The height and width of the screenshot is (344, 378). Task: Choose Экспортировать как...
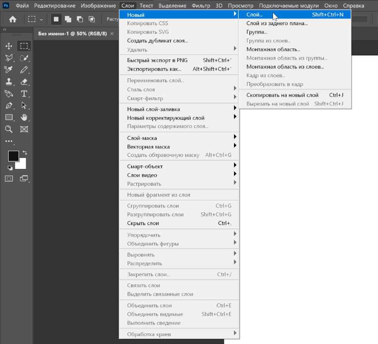coord(179,69)
